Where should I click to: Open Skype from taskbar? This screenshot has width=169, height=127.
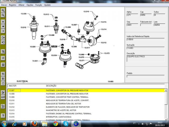coord(66,124)
